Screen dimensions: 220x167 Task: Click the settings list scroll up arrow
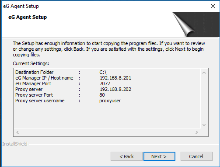pos(204,73)
